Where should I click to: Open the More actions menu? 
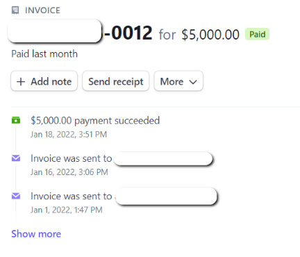coord(178,81)
